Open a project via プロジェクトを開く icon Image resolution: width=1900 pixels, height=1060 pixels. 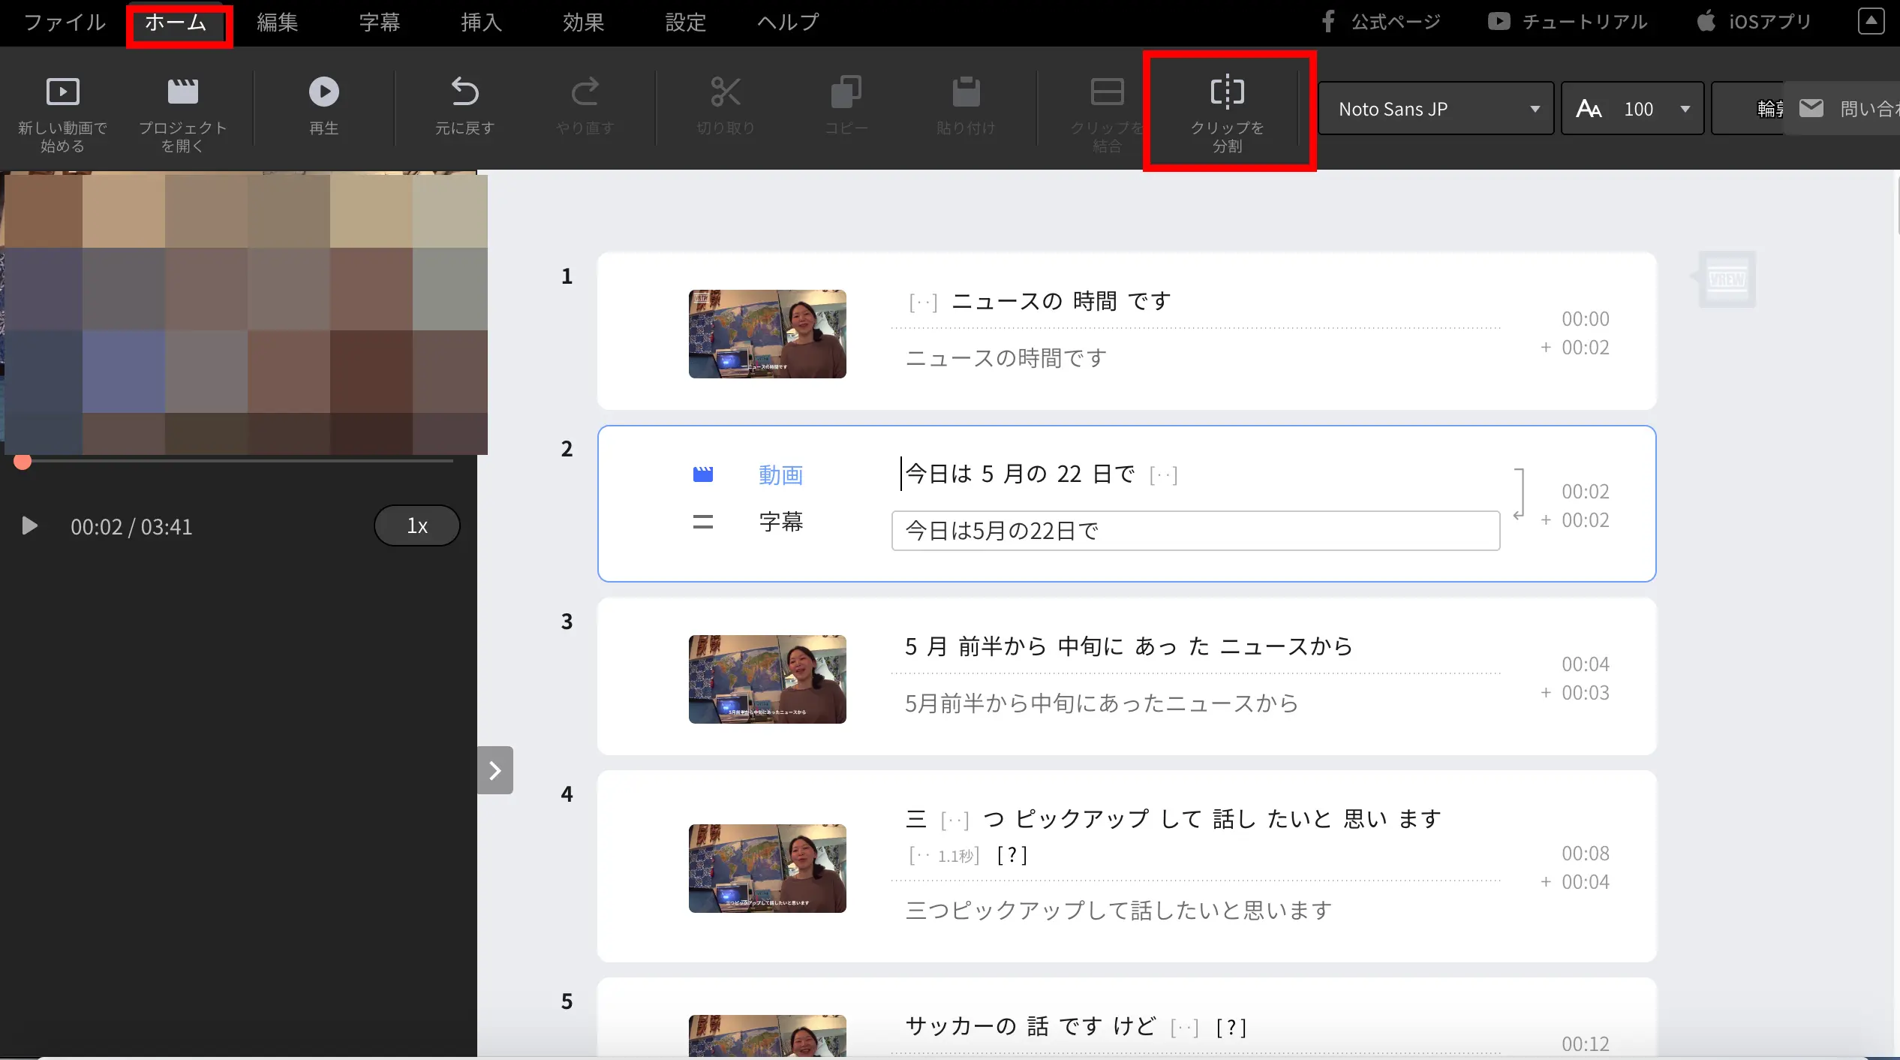182,113
